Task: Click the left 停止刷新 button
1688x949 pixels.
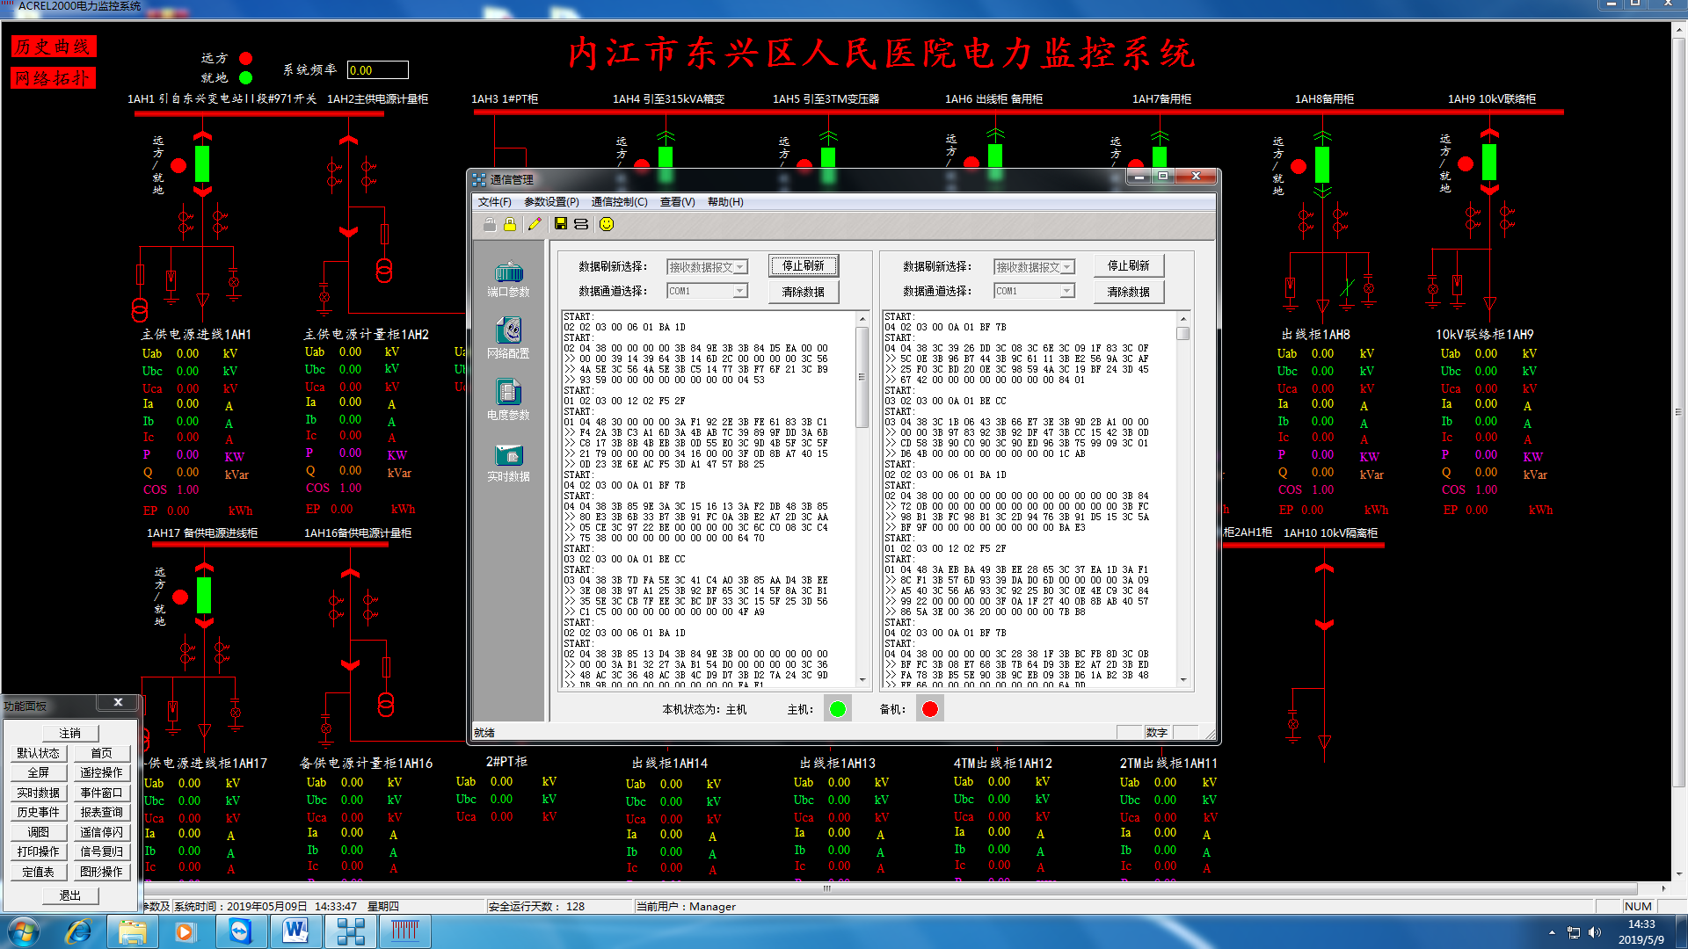Action: coord(804,265)
